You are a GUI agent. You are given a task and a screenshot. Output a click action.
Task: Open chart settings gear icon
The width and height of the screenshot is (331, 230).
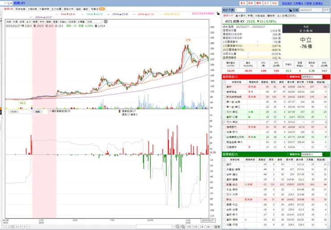[x=106, y=21]
